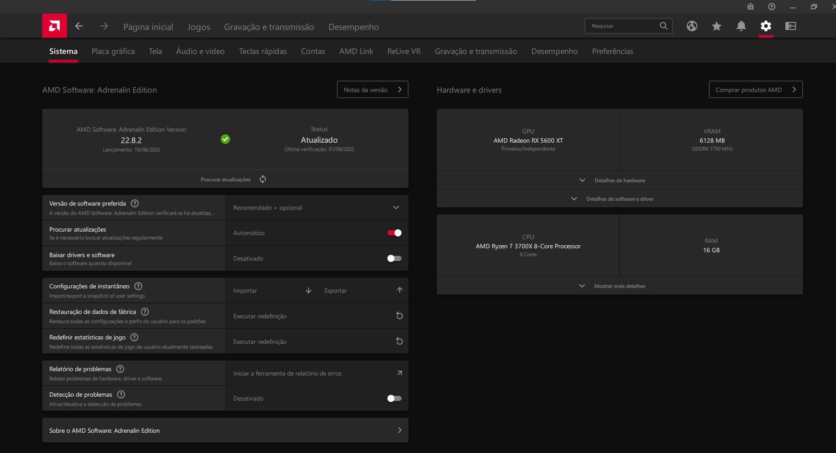The height and width of the screenshot is (453, 836).
Task: Show help for Relatório de problemas
Action: click(120, 369)
